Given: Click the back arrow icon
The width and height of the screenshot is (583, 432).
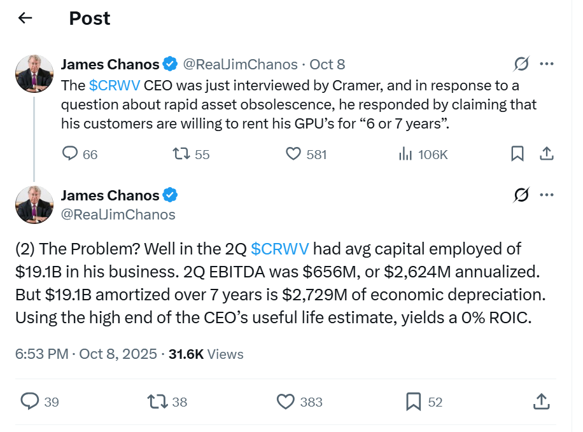Looking at the screenshot, I should point(25,18).
